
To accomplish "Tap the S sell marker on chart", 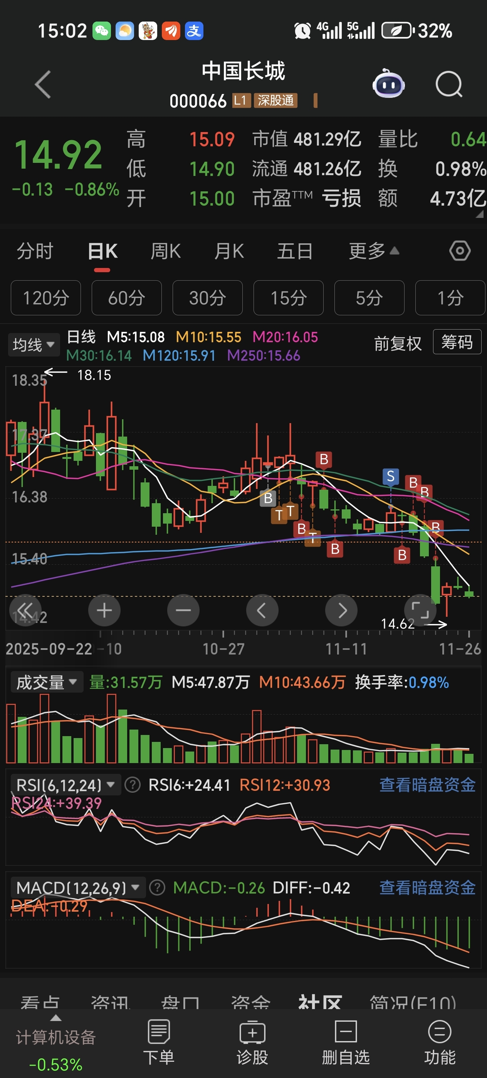I will [x=390, y=476].
